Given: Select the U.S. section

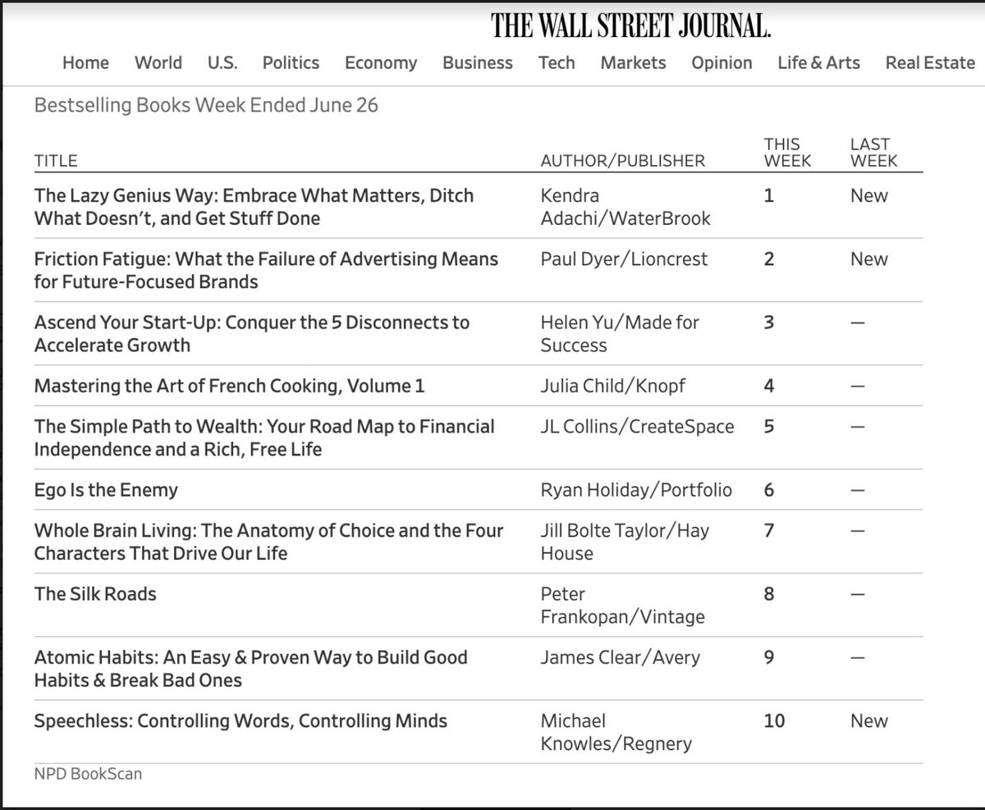Looking at the screenshot, I should click(222, 63).
